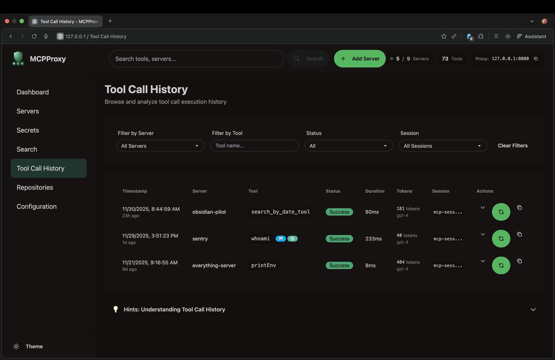Replay the everything-server printEnv call
The height and width of the screenshot is (360, 555).
(x=501, y=265)
